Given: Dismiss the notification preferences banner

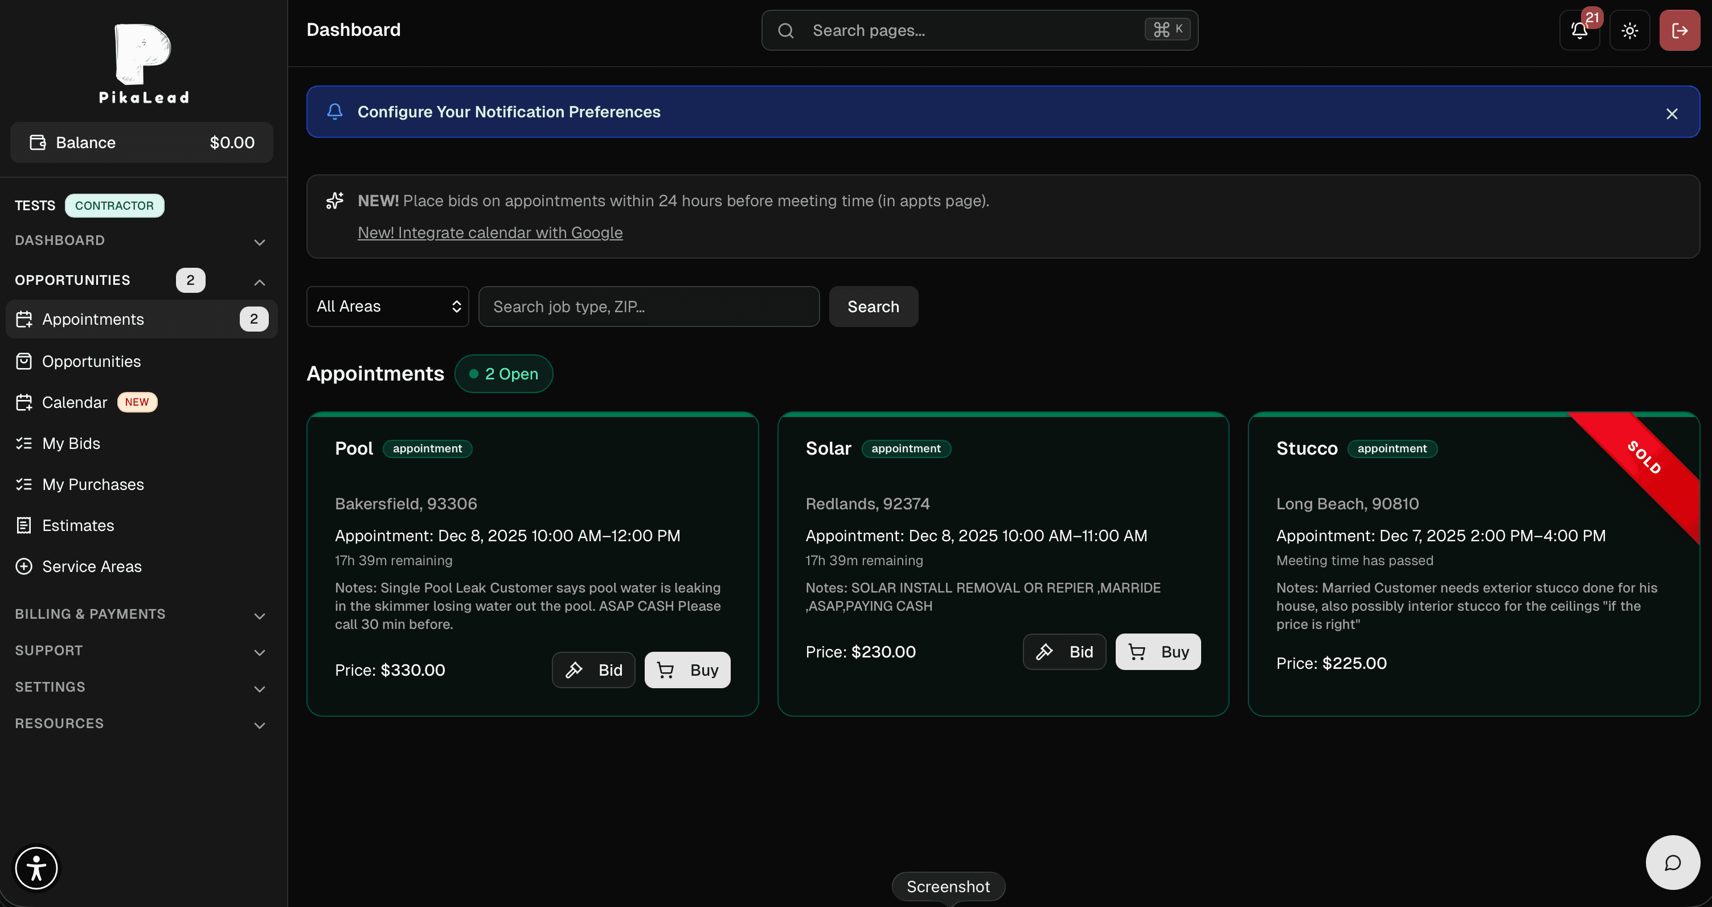Looking at the screenshot, I should (x=1672, y=113).
